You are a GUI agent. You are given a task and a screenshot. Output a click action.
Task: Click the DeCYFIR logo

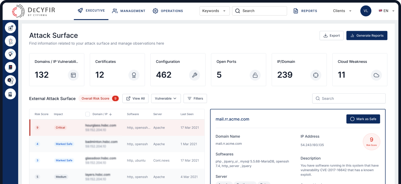pos(34,11)
